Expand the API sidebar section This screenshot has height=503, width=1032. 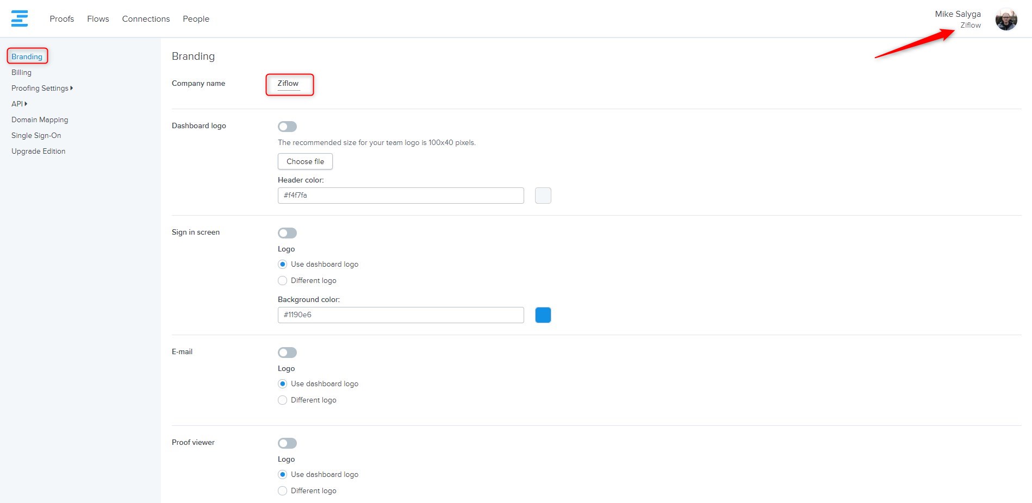coord(19,104)
